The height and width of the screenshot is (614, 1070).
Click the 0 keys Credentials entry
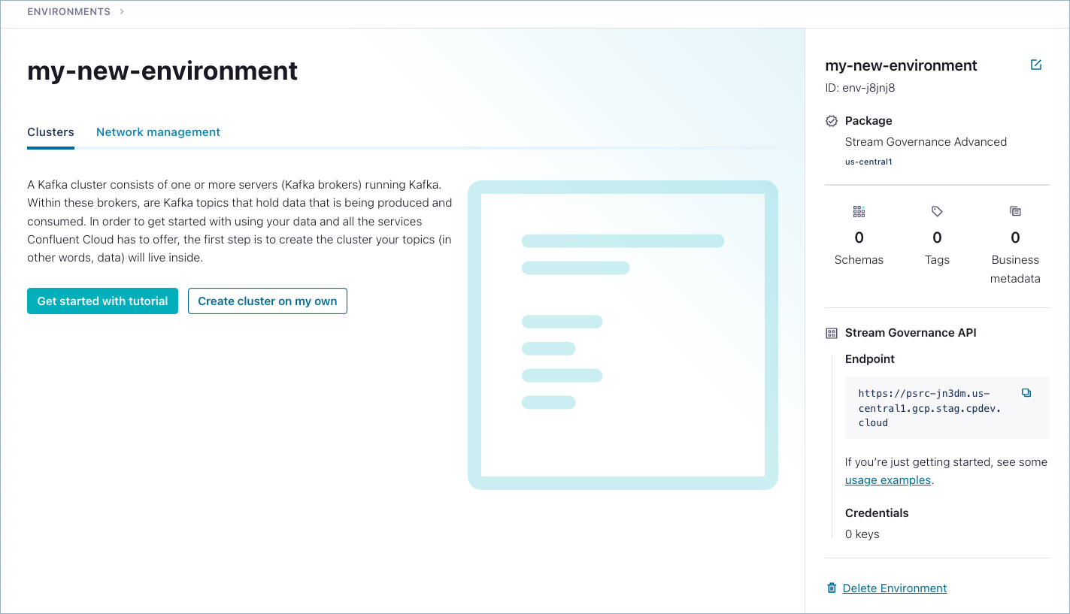pos(862,534)
